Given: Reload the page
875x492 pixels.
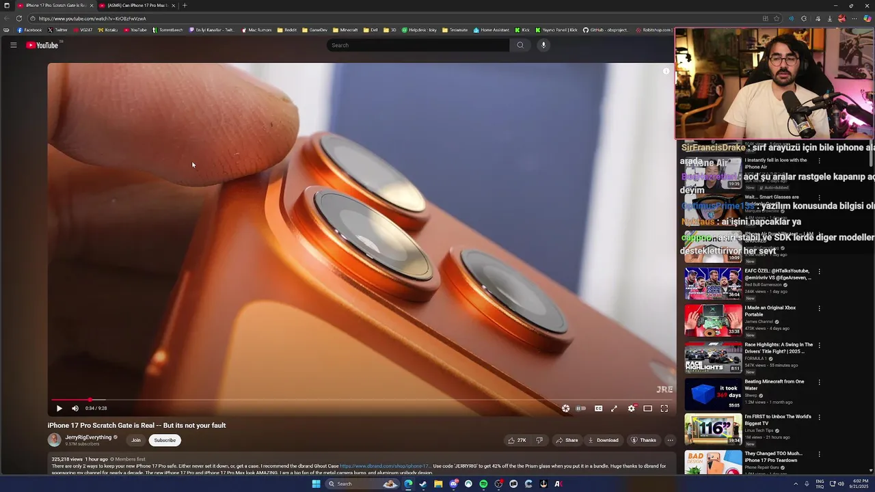Looking at the screenshot, I should 19,18.
